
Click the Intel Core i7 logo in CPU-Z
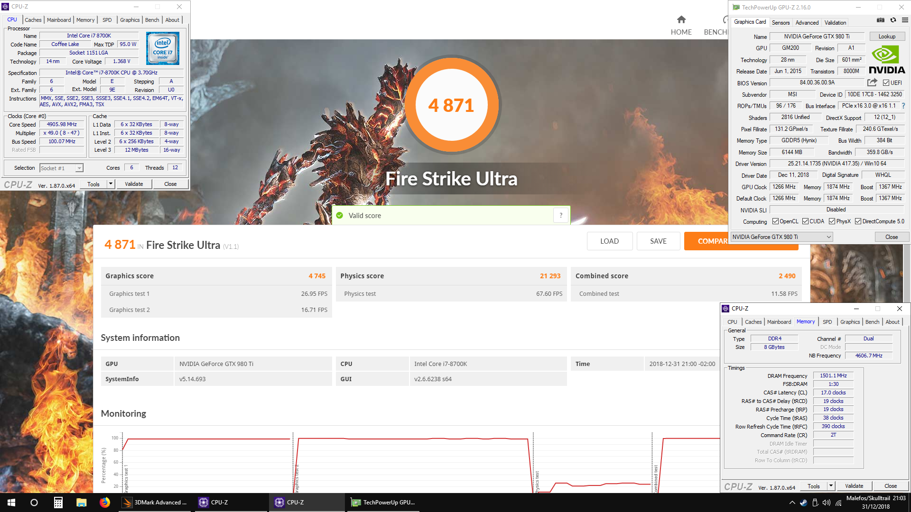(163, 48)
